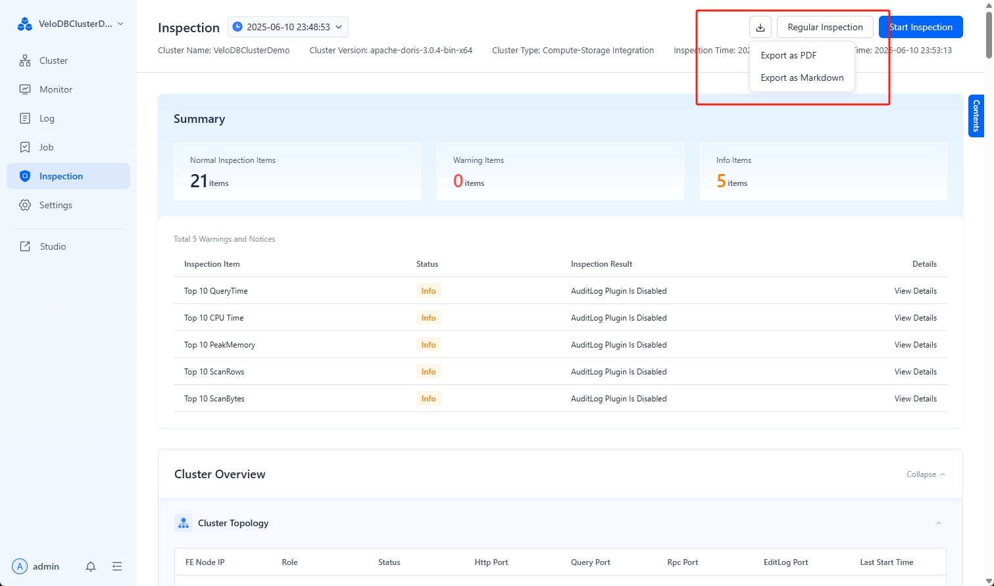The width and height of the screenshot is (994, 586).
Task: Open the Contents side tab
Action: [976, 116]
